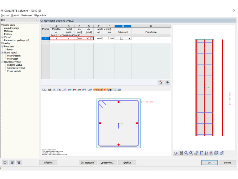Select Pruty under Posouzení
Viewport: 238px width, 179px height.
10,50
